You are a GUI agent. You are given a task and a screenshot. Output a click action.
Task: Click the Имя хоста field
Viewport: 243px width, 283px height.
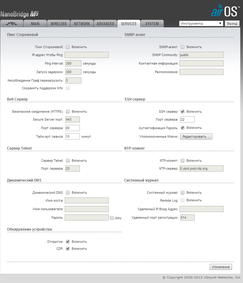point(87,200)
